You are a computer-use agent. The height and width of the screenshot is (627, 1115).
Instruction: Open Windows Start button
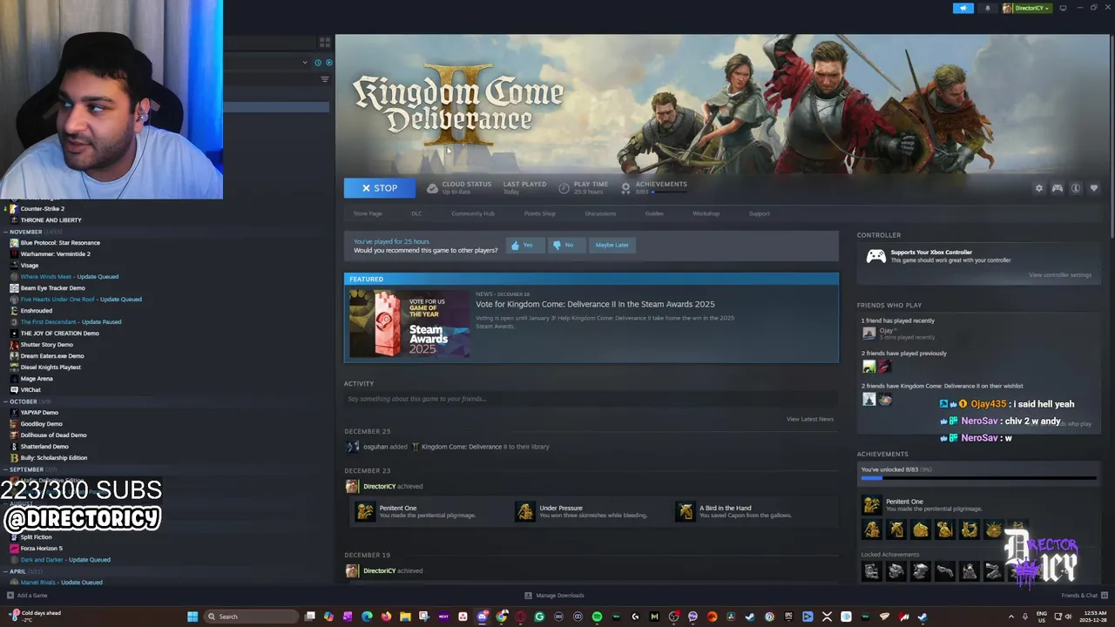(x=193, y=617)
